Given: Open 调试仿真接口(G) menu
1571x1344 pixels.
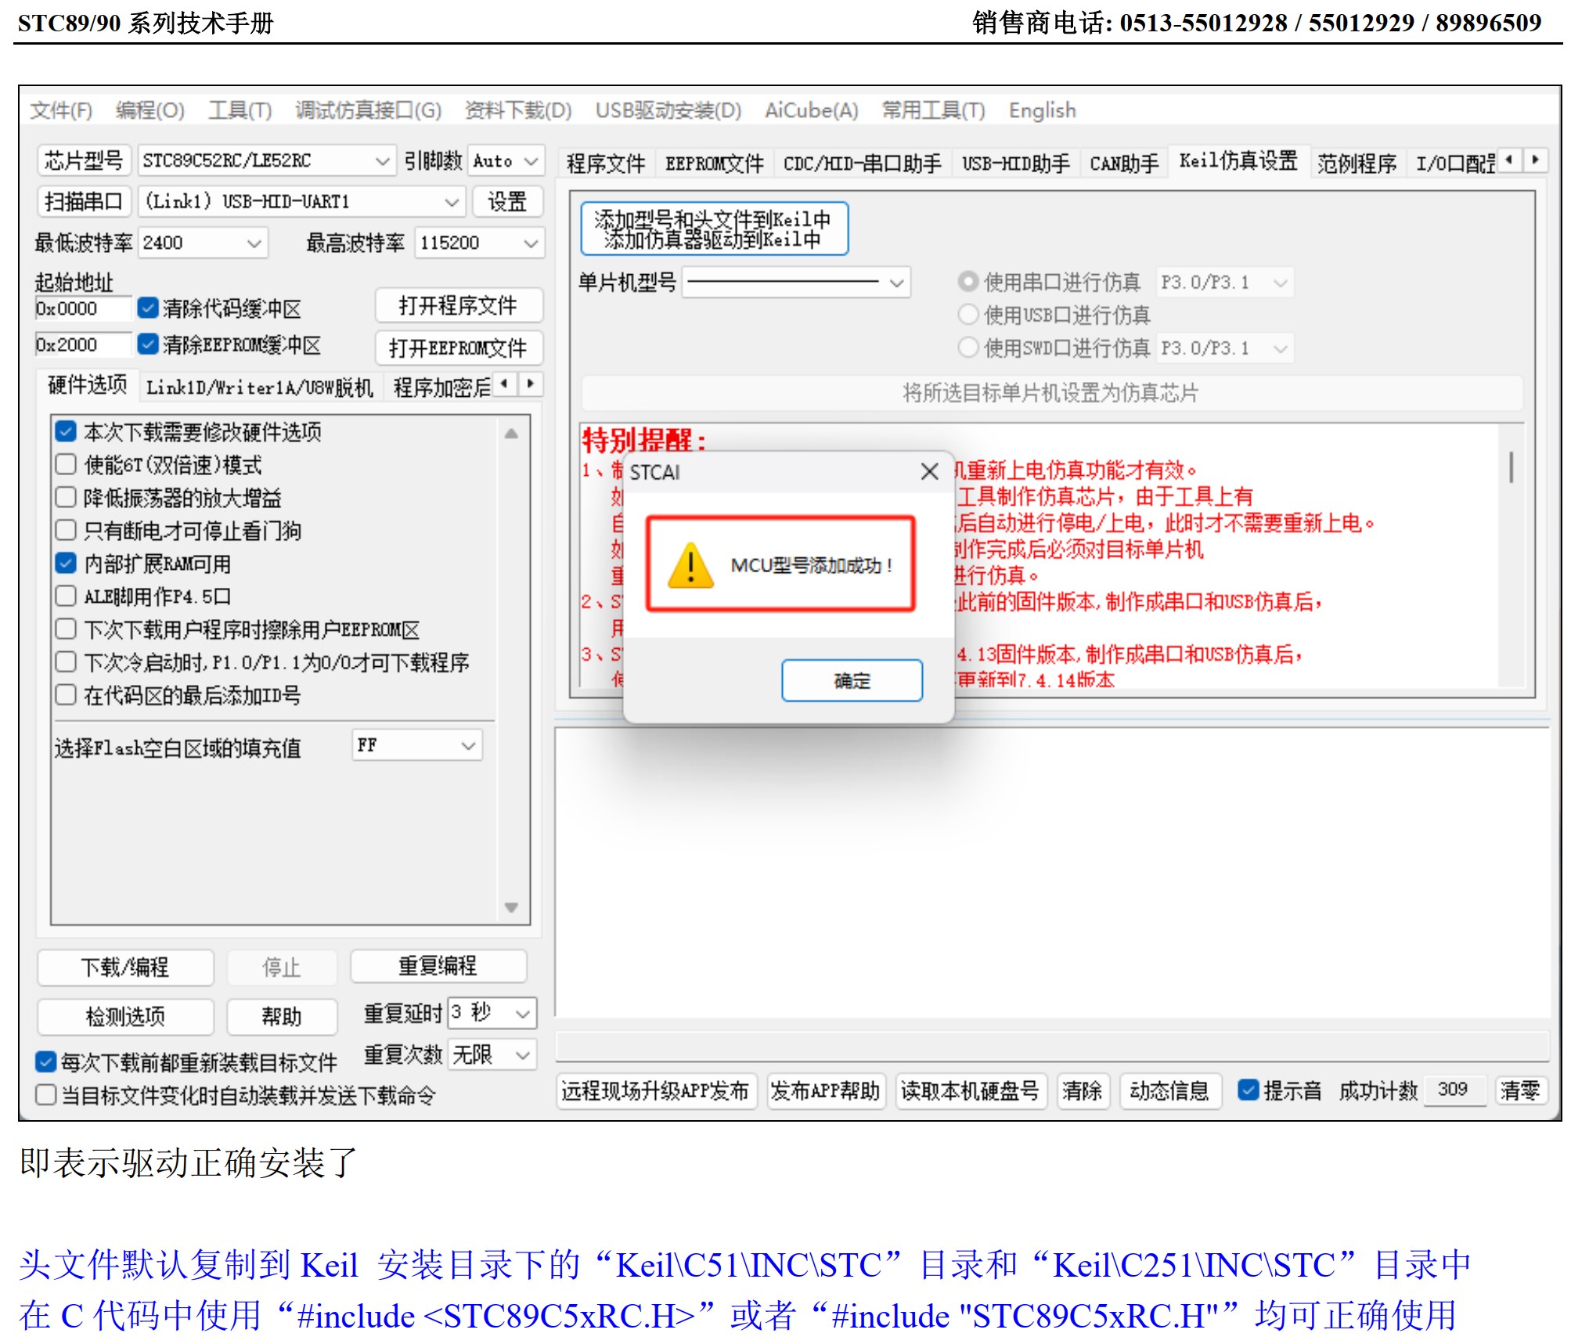Looking at the screenshot, I should (x=369, y=110).
